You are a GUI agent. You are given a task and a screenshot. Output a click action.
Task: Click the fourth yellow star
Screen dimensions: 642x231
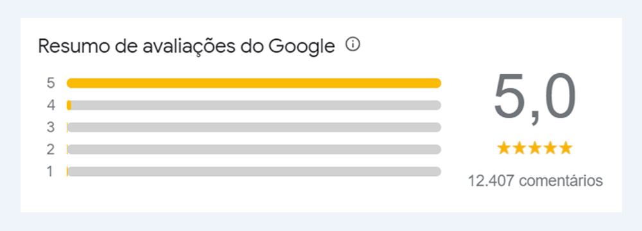pos(550,148)
